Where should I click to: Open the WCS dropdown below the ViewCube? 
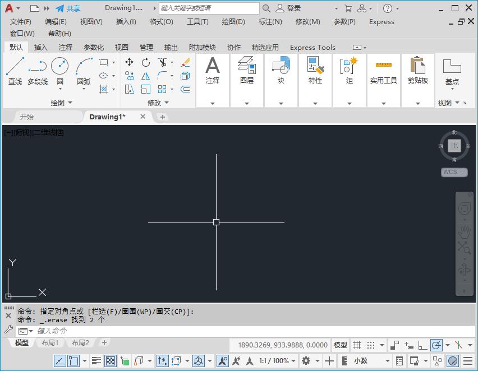[x=453, y=172]
